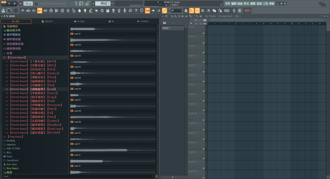
Task: Expand the 【Kicks】 Electro House folder
Action: (x=33, y=81)
